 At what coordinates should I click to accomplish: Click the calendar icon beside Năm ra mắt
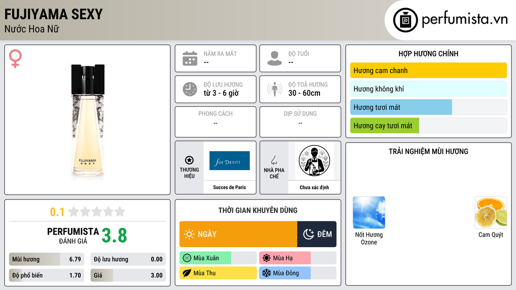tap(190, 58)
